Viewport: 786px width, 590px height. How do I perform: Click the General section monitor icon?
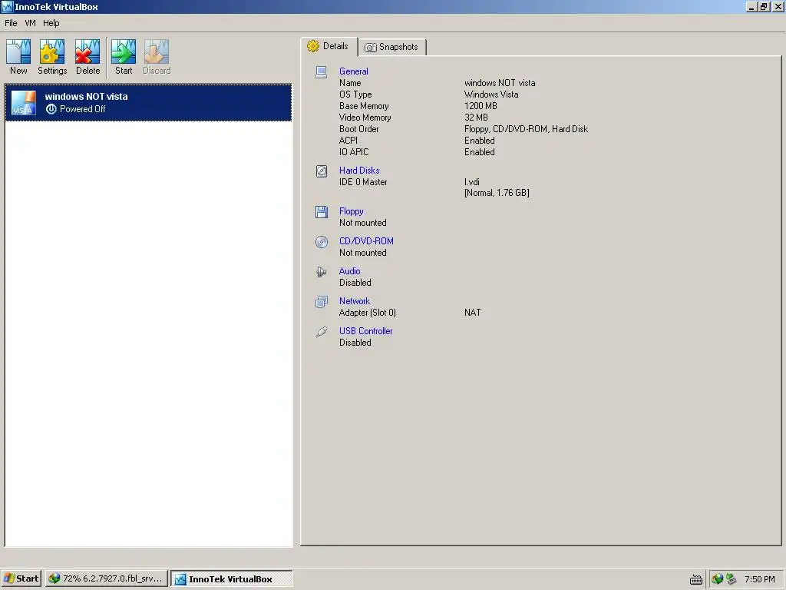(x=322, y=71)
